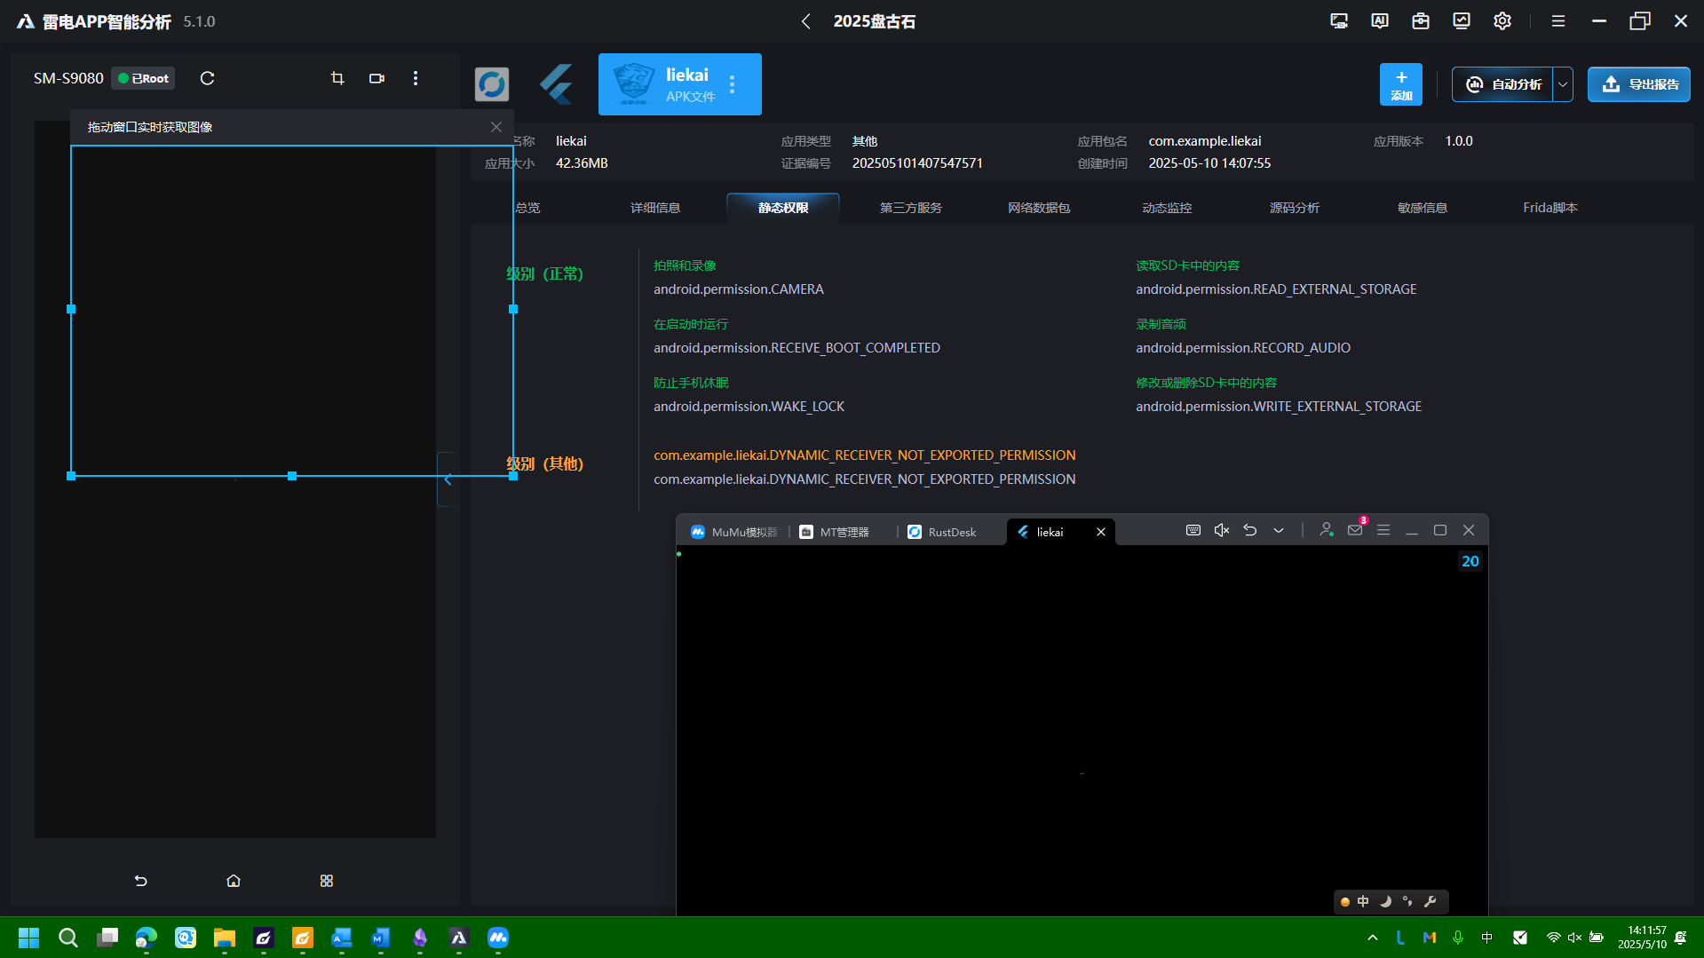
Task: Tap the phone back navigation button
Action: (x=140, y=881)
